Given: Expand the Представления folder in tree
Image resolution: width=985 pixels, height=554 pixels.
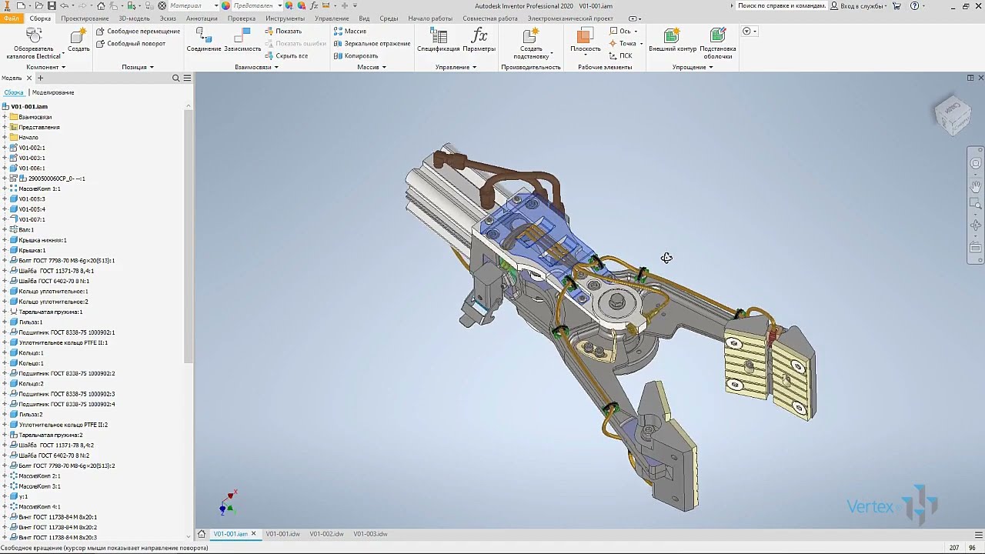Looking at the screenshot, I should (5, 127).
